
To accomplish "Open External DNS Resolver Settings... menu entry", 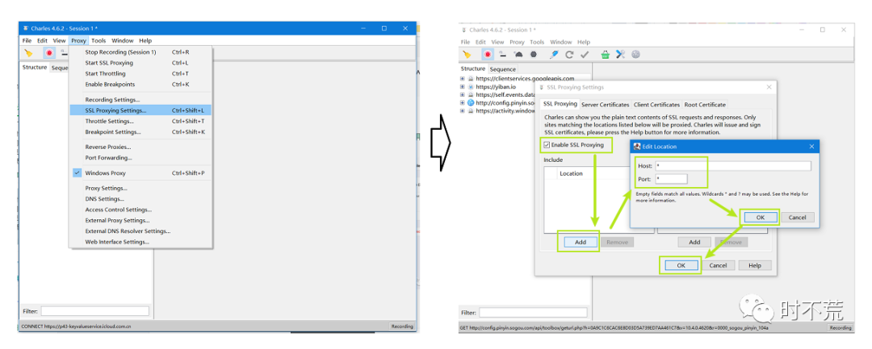I will tap(140, 231).
